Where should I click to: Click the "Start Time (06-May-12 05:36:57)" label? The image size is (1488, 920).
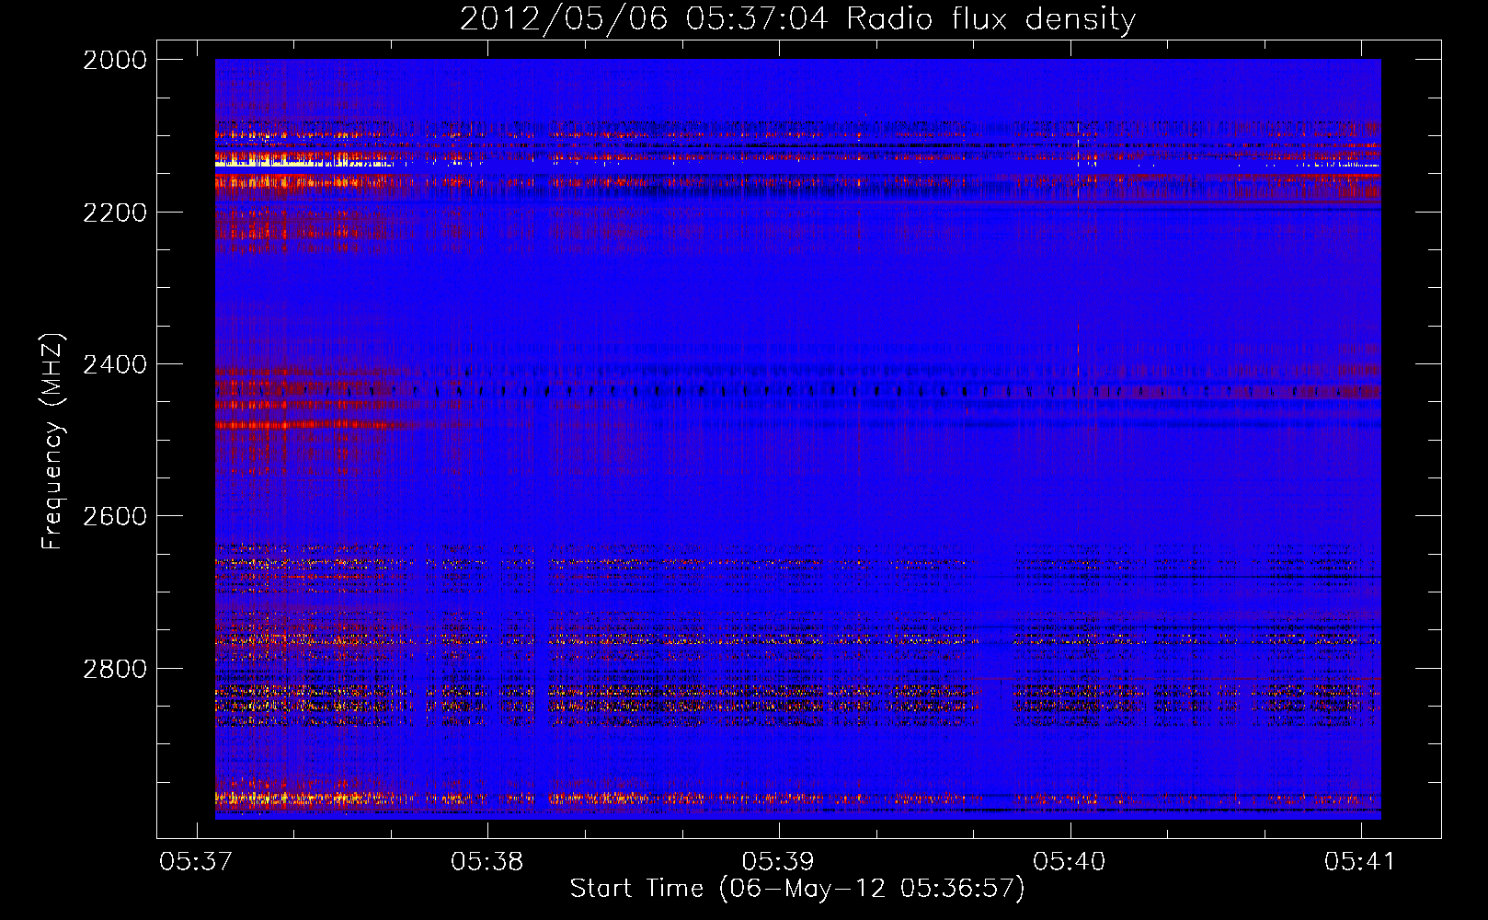point(797,889)
